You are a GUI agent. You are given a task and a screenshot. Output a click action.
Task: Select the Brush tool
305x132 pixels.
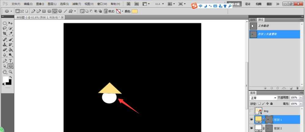[x=11, y=40]
